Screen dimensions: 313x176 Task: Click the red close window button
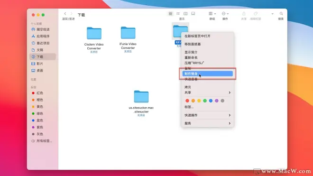(33, 15)
